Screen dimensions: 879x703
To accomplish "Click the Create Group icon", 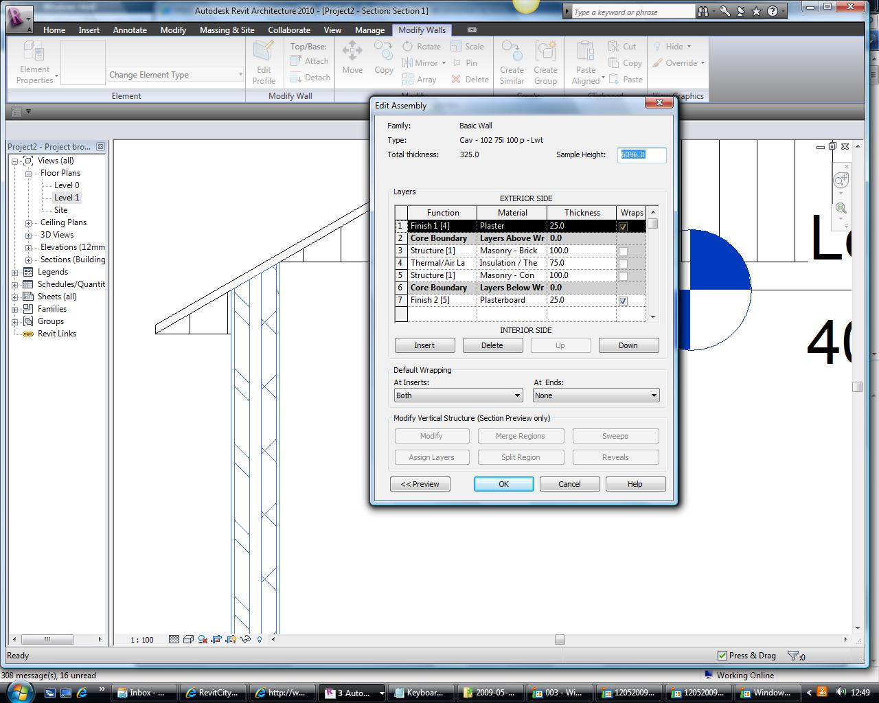I will click(545, 52).
